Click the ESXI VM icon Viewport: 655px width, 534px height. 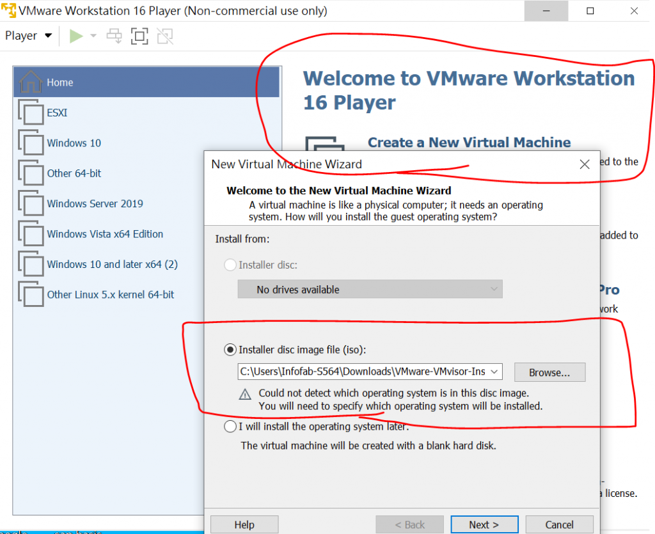(31, 112)
